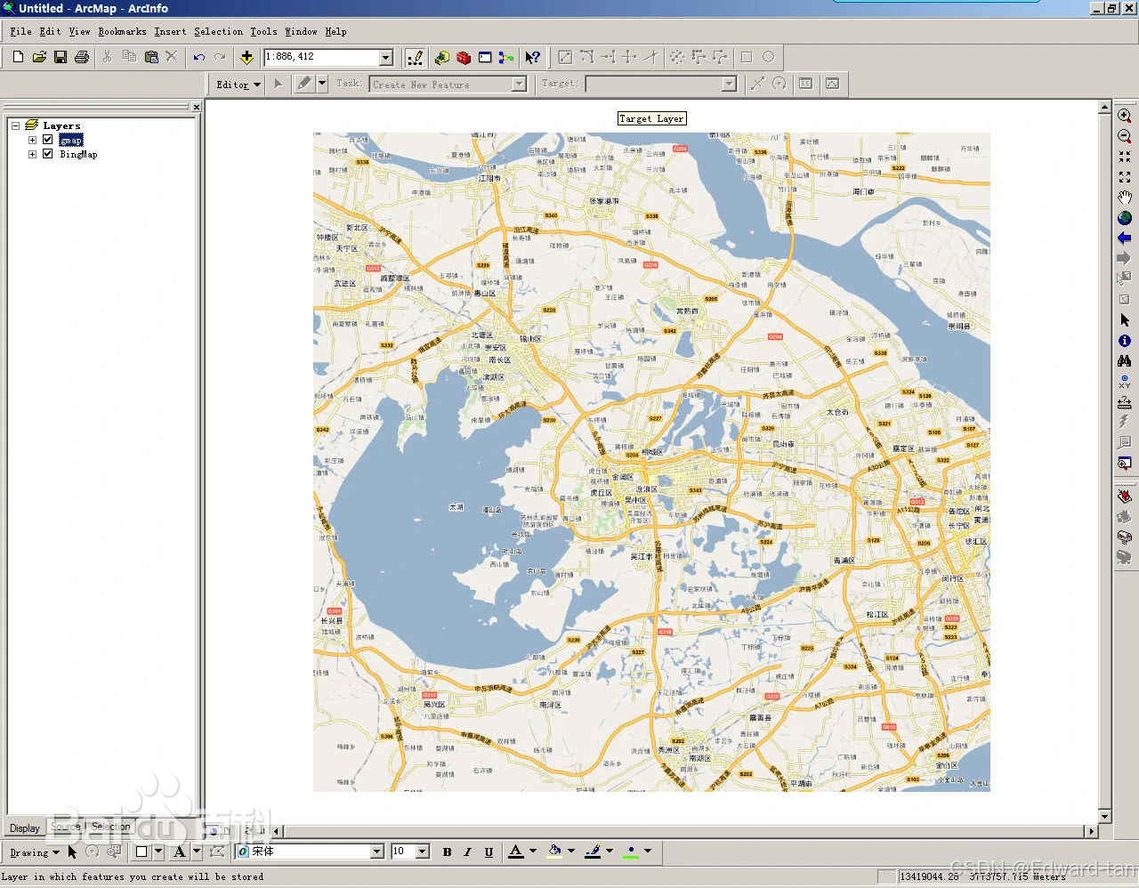Select the gmap layer name
Viewport: 1139px width, 888px height.
coord(71,140)
